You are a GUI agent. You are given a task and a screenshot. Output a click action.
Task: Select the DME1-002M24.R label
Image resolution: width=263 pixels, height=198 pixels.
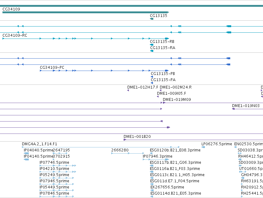(176, 87)
